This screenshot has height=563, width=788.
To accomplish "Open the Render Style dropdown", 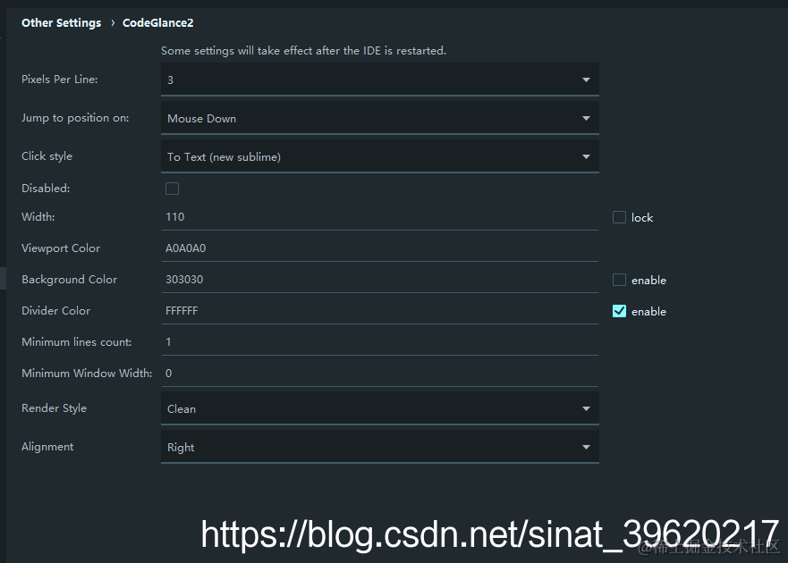I will point(380,408).
